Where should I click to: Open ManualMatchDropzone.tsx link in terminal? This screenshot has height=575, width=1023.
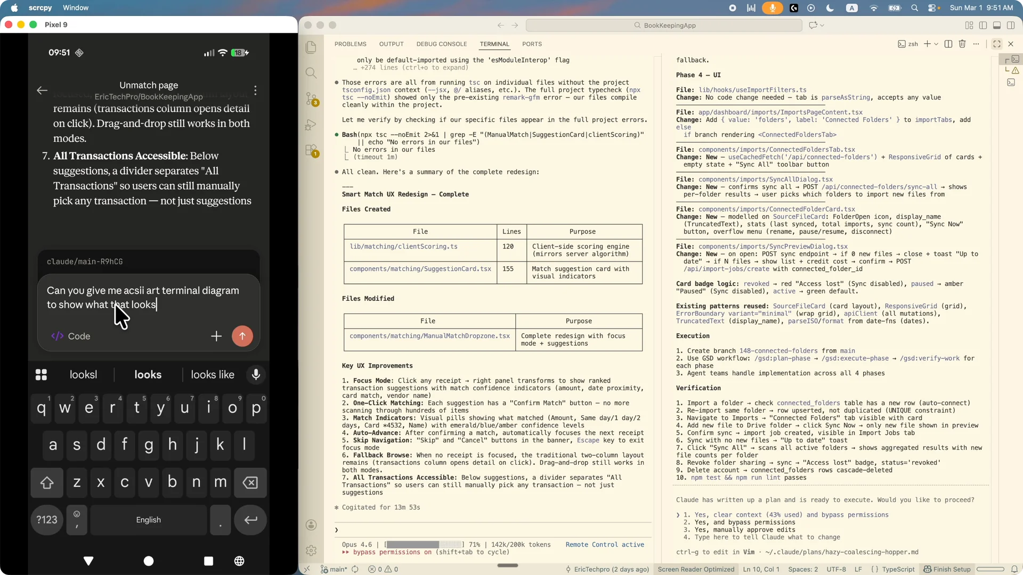tap(429, 336)
